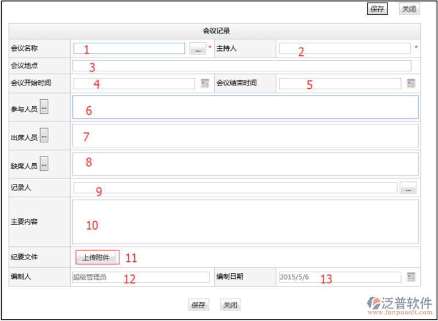Open the 出席人员 selector ellipsis button
The image size is (438, 321).
pyautogui.click(x=44, y=135)
